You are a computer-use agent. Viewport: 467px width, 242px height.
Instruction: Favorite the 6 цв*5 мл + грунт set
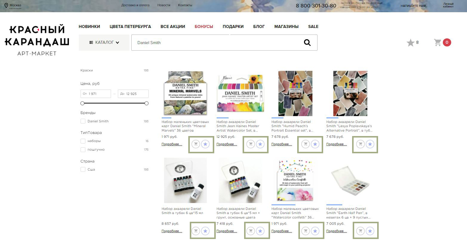pyautogui.click(x=260, y=231)
